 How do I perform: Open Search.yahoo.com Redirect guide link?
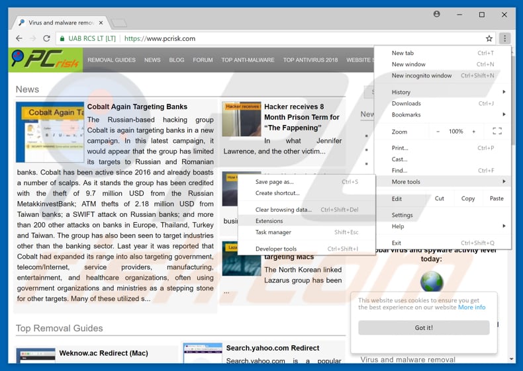click(x=273, y=348)
